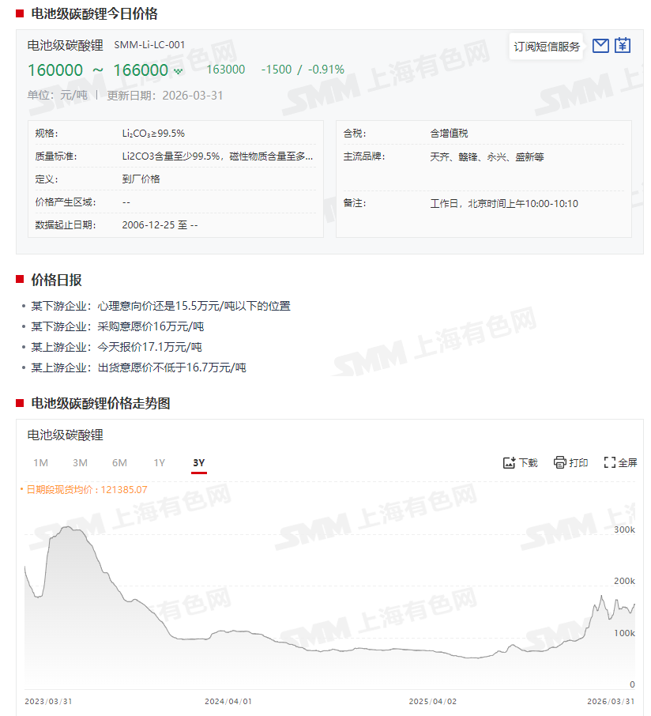The width and height of the screenshot is (651, 716).
Task: Click the brands 天齐、赣锋、永兴、盛新等
Action: 487,156
